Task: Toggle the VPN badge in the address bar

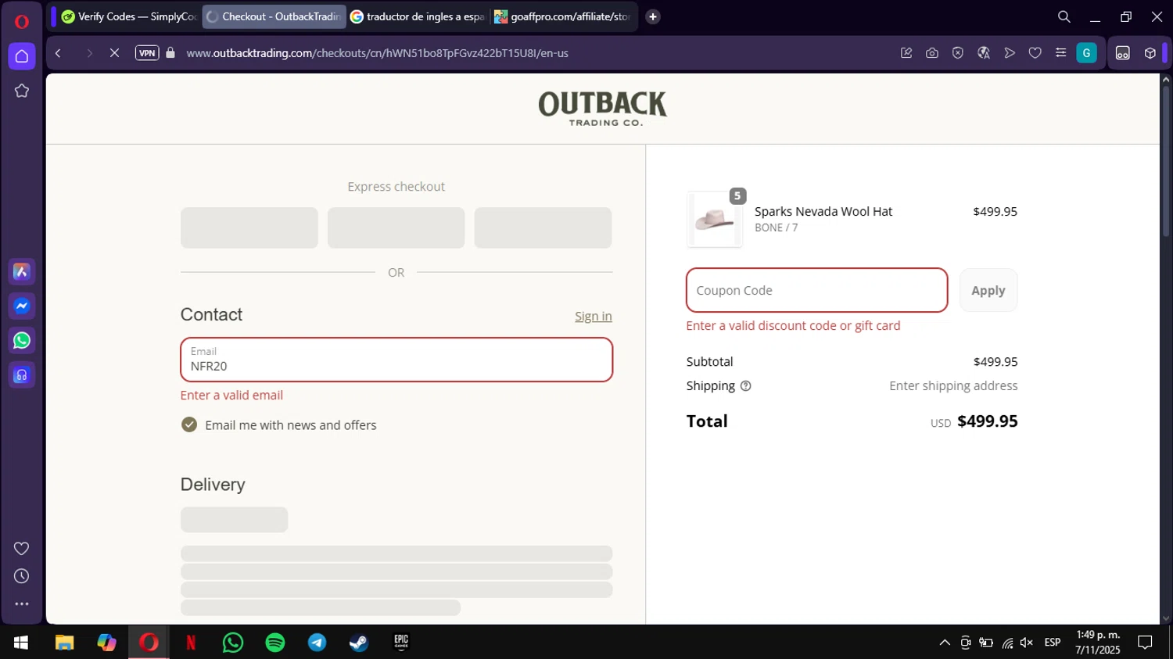Action: coord(147,53)
